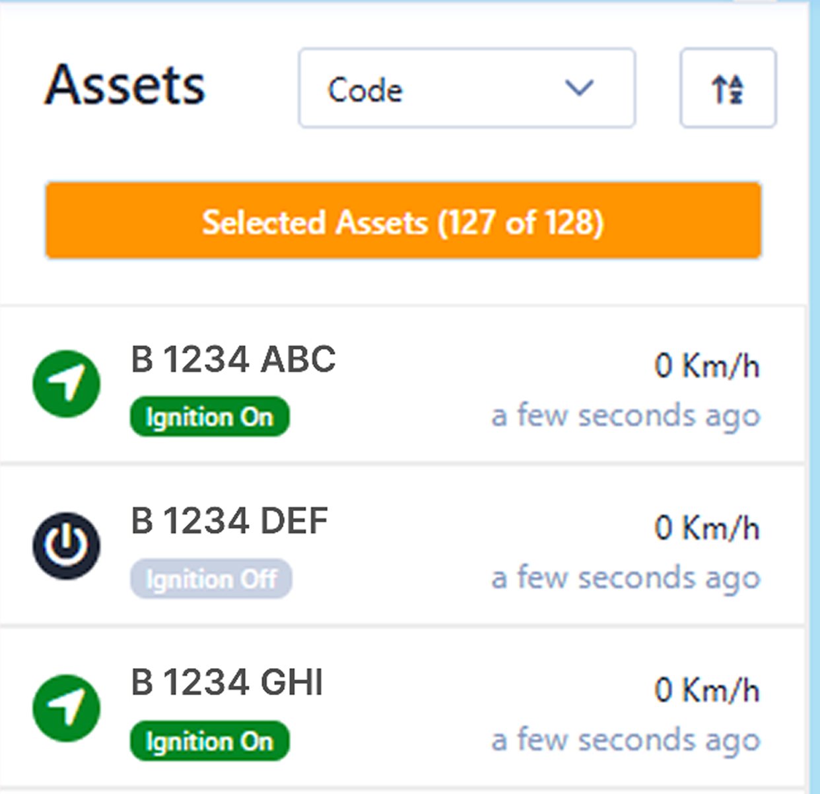Select the asset name B 1234 DEF

(230, 521)
